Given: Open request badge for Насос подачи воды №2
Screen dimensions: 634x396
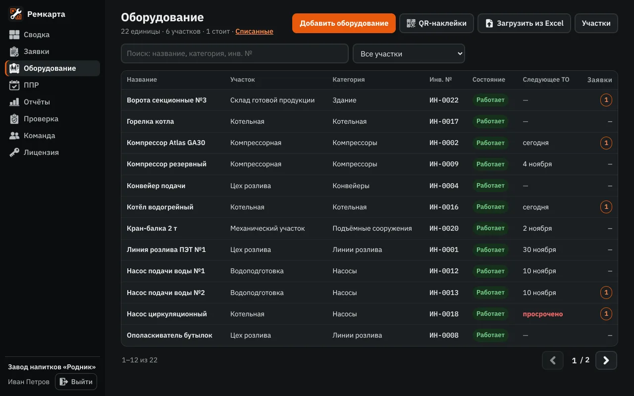Looking at the screenshot, I should (x=606, y=293).
